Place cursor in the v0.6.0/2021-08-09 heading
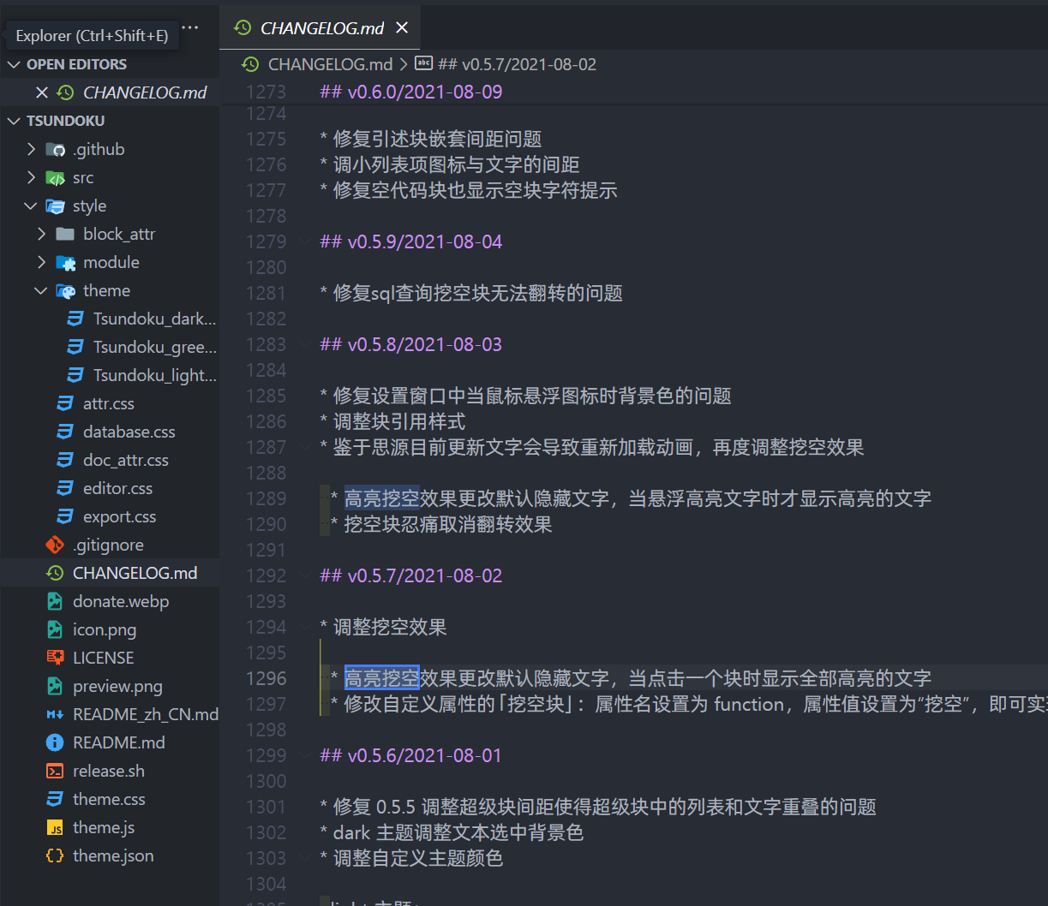This screenshot has height=906, width=1048. point(411,92)
